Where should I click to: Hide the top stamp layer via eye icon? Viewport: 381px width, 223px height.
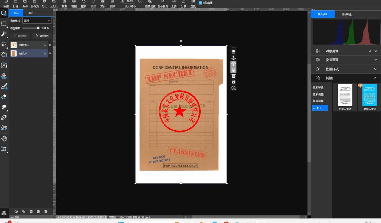[50, 45]
